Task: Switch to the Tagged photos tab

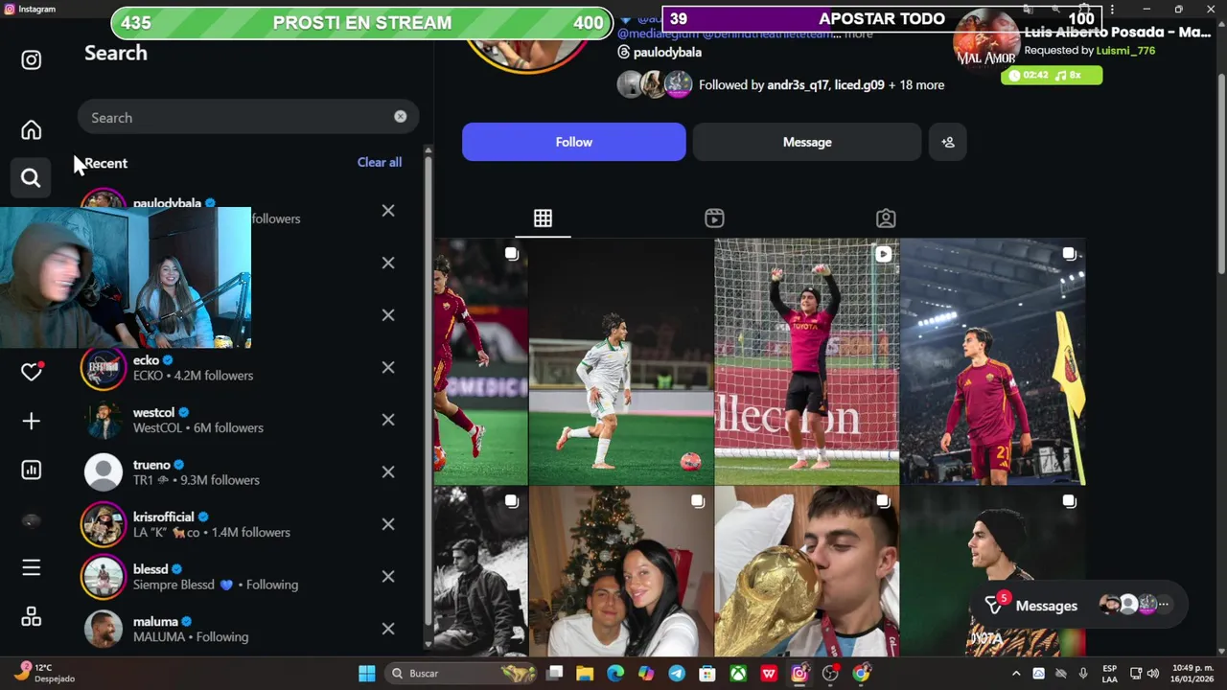Action: tap(886, 218)
